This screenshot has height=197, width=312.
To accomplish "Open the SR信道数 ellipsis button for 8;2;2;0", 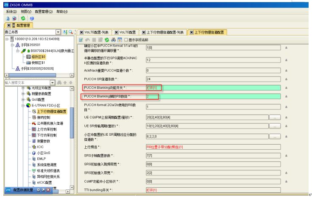I will tap(275, 137).
